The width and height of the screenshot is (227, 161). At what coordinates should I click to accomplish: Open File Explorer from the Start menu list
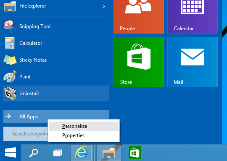click(56, 6)
